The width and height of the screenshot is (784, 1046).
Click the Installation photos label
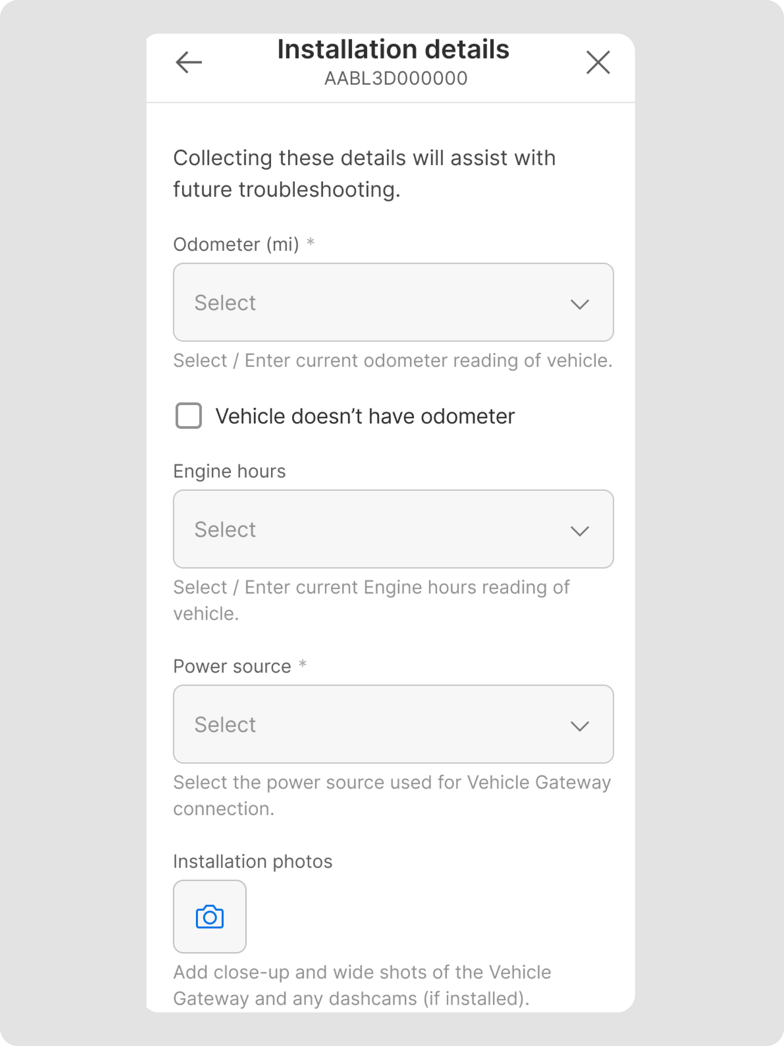point(253,862)
